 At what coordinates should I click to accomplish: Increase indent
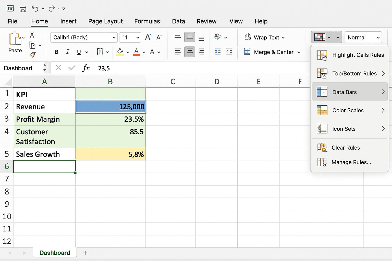click(x=229, y=52)
